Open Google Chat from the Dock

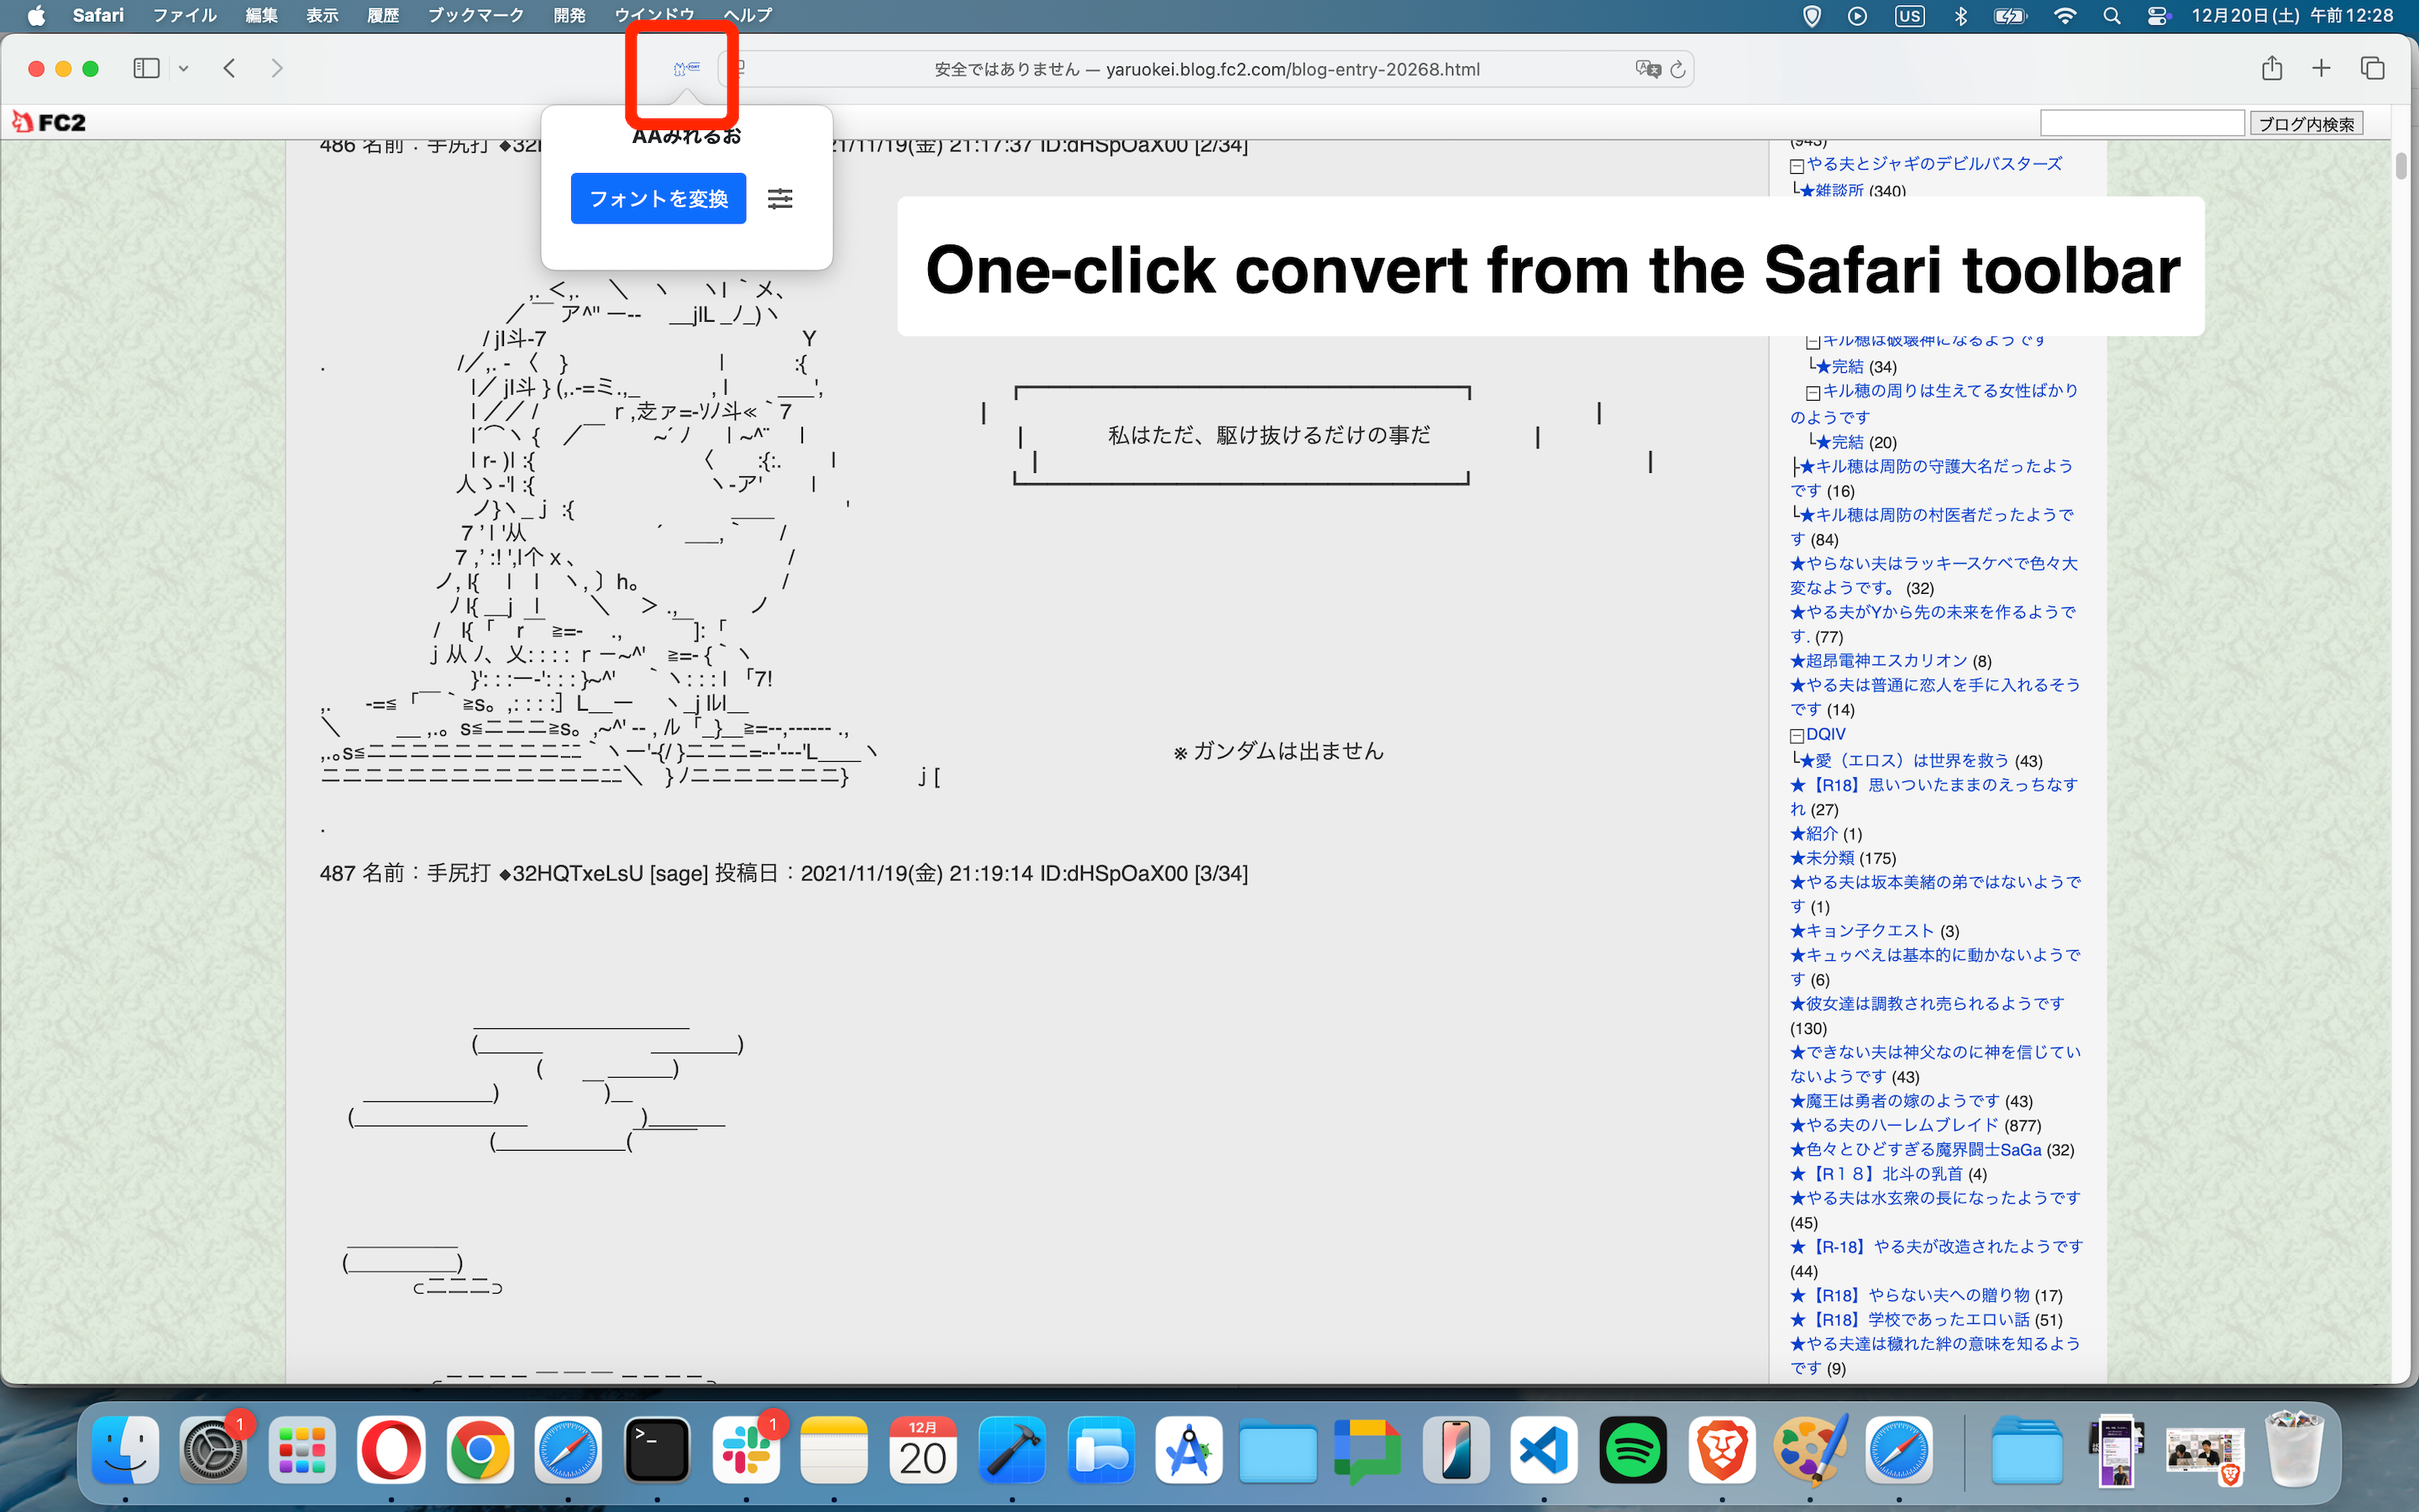pos(1367,1449)
